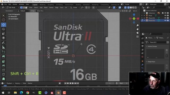
Task: Open the File menu
Action: pos(5,4)
